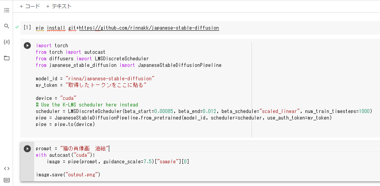Add a new code cell with + コード
The image size is (380, 186).
30,6
